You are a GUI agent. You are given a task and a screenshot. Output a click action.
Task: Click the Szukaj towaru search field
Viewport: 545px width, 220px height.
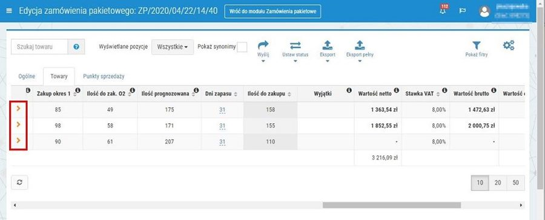coord(39,47)
